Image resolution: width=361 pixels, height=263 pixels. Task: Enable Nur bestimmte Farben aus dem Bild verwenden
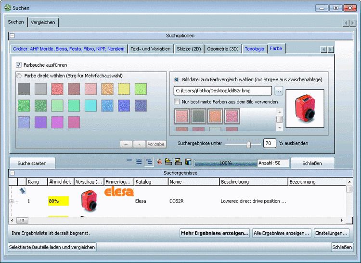tap(177, 101)
